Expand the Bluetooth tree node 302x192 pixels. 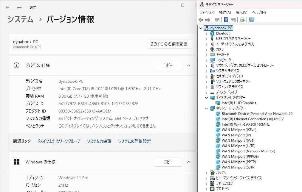pos(207,33)
